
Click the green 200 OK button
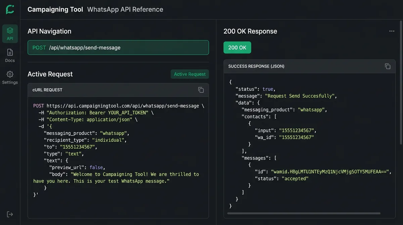point(237,48)
